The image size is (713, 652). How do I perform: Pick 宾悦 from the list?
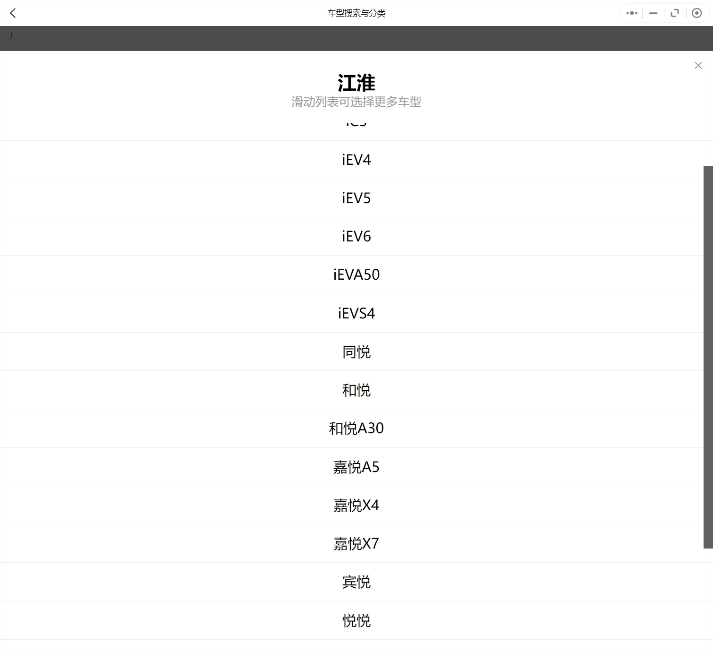point(356,582)
